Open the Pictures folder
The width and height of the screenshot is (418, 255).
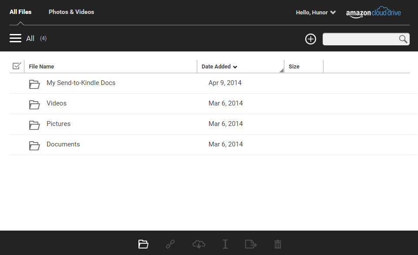point(58,124)
